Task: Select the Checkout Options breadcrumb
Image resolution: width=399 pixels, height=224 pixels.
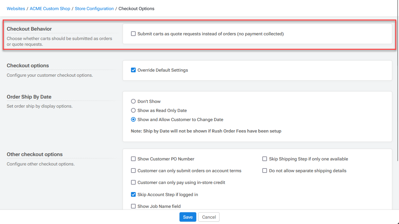Action: pos(136,8)
